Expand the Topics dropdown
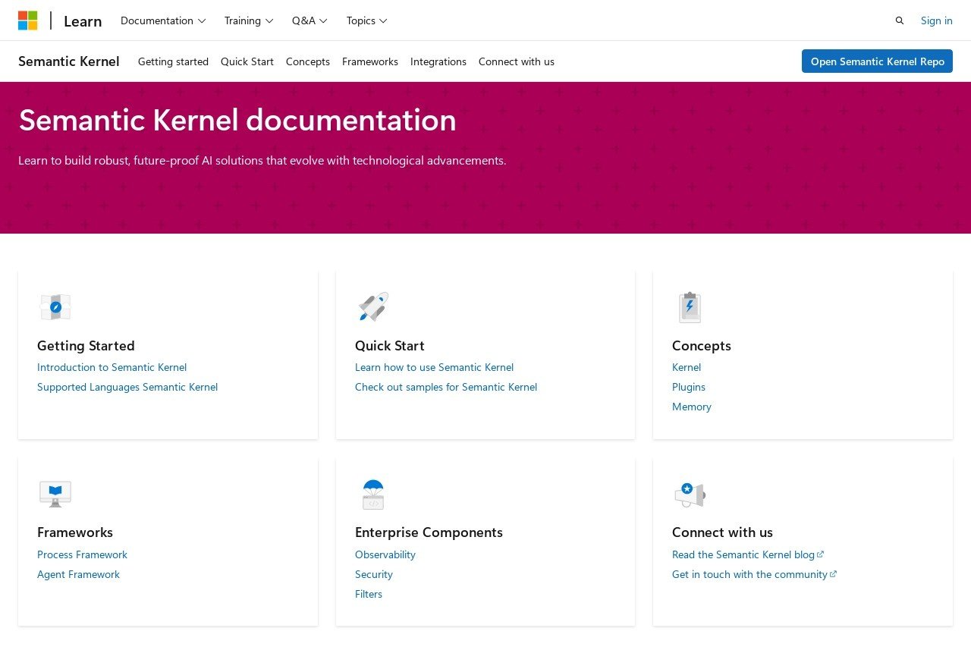The height and width of the screenshot is (647, 971). pos(367,20)
